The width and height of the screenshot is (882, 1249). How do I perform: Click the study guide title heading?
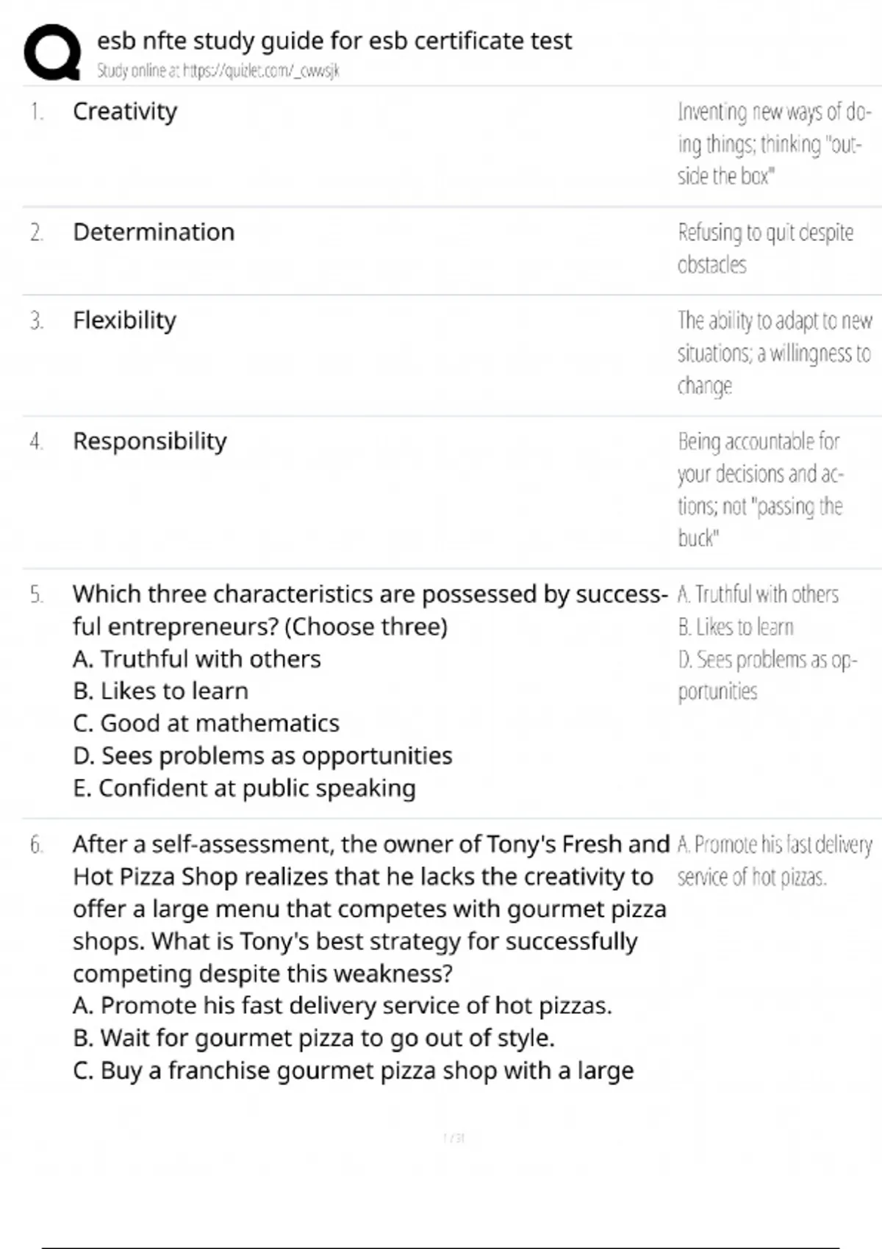click(334, 41)
